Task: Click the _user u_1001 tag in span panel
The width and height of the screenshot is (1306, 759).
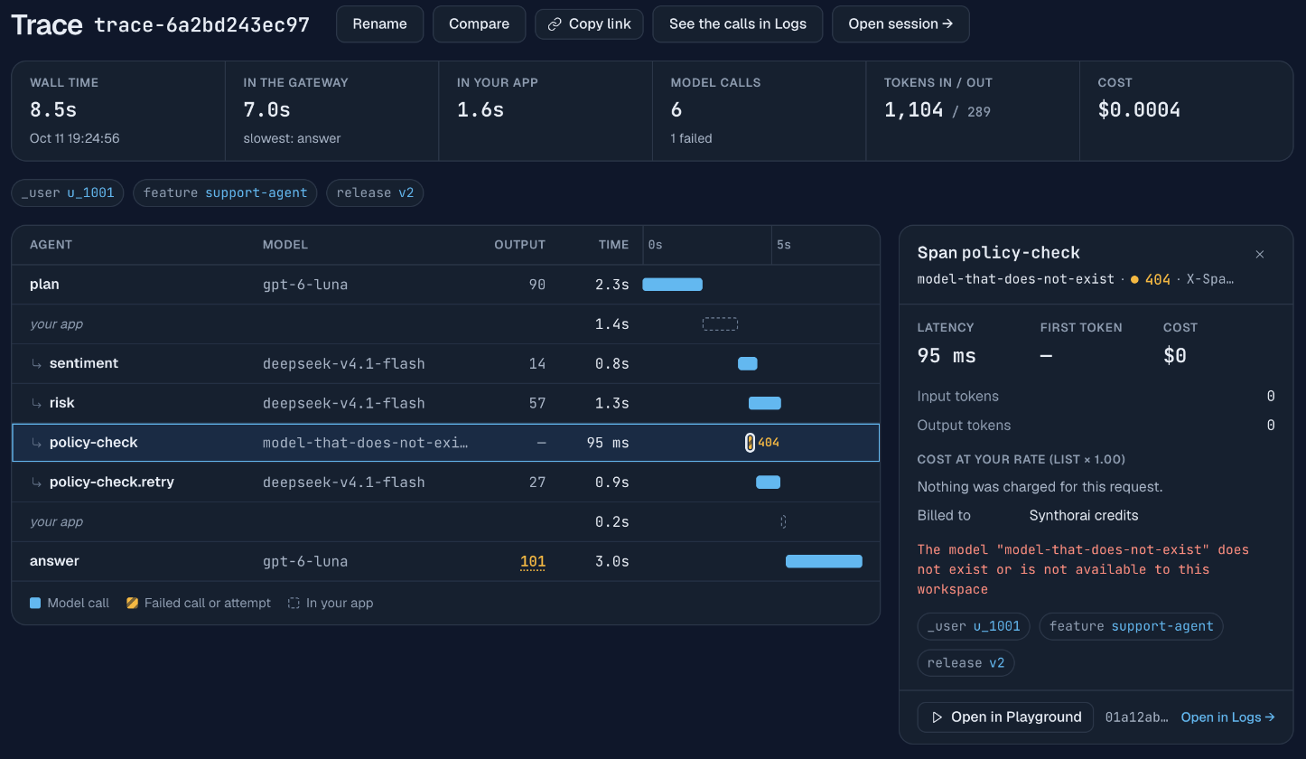Action: click(974, 626)
